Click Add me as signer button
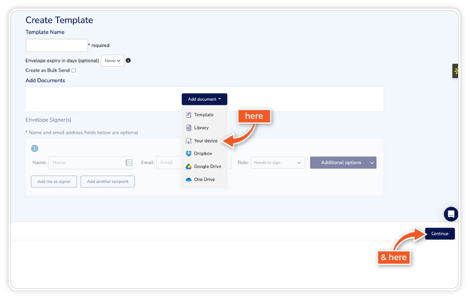469x299 pixels. coord(54,182)
